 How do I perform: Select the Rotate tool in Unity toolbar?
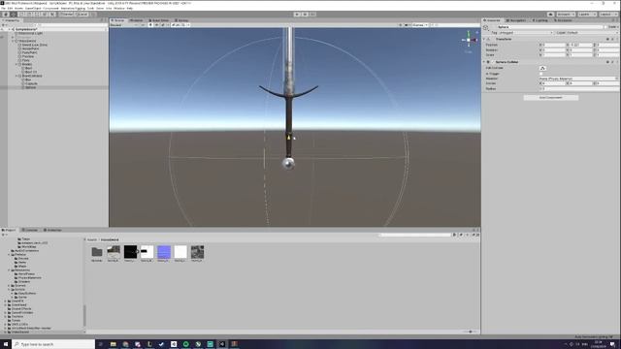21,15
